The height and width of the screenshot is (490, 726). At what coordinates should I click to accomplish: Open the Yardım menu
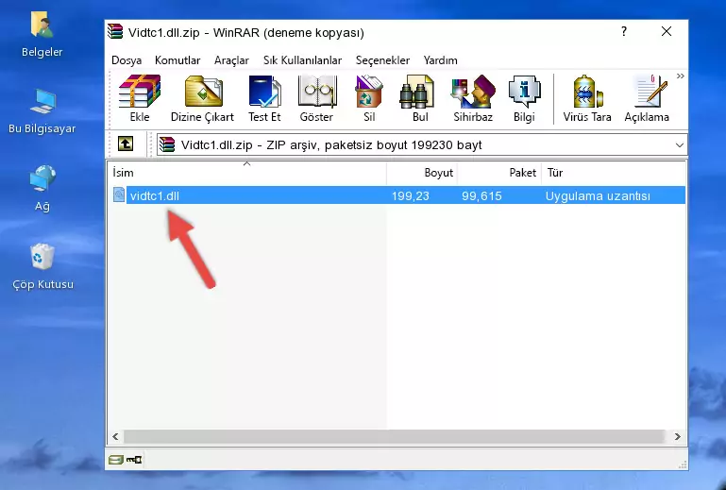click(x=440, y=60)
